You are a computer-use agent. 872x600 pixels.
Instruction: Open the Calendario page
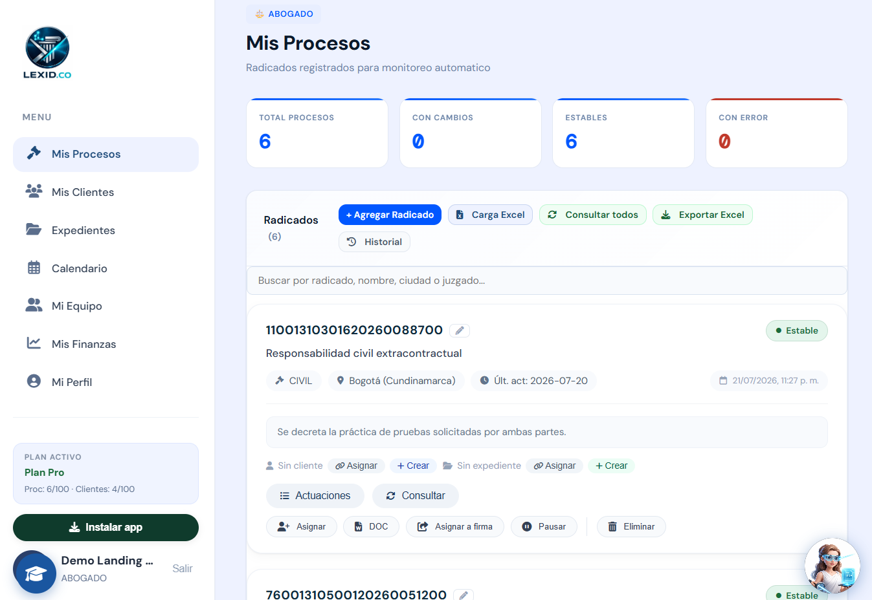106,268
